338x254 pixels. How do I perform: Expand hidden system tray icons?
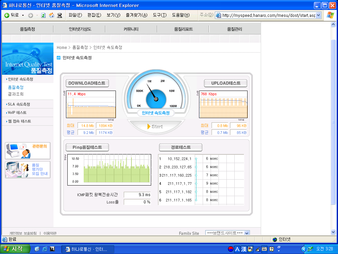[x=304, y=249]
